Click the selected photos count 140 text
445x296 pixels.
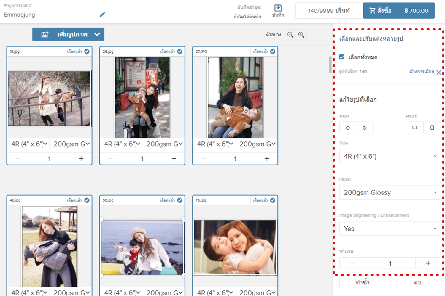point(353,72)
